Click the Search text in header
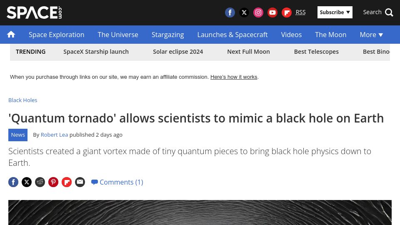The image size is (400, 225). pyautogui.click(x=372, y=12)
